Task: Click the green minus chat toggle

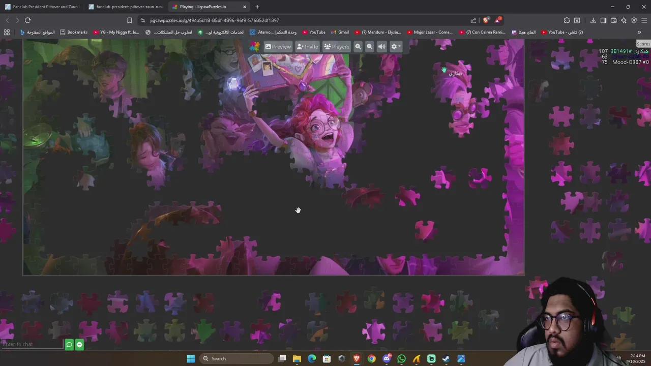Action: pyautogui.click(x=79, y=345)
